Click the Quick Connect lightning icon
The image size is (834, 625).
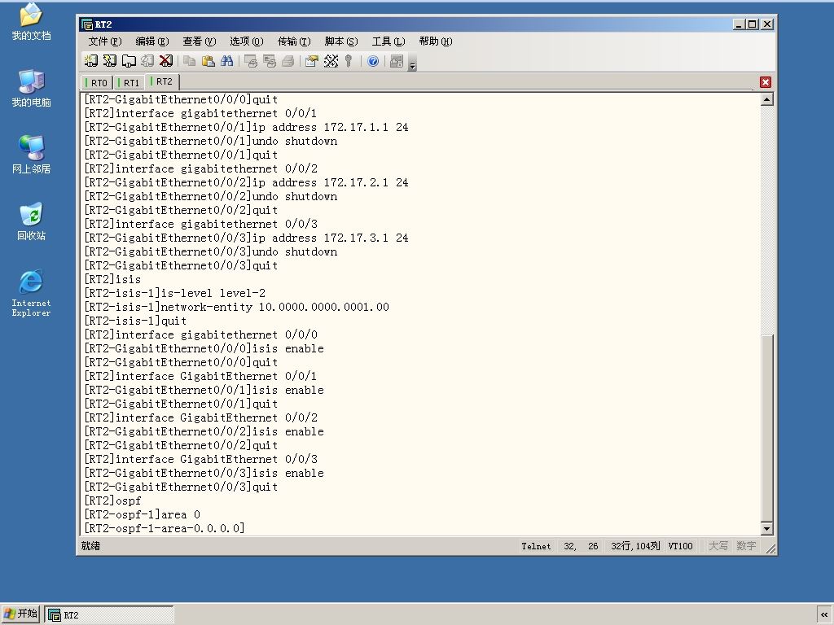[110, 61]
